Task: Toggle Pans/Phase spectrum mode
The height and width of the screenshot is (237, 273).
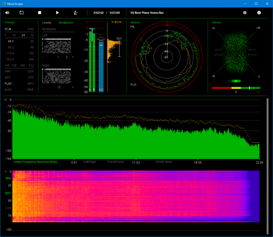Action: tap(115, 162)
